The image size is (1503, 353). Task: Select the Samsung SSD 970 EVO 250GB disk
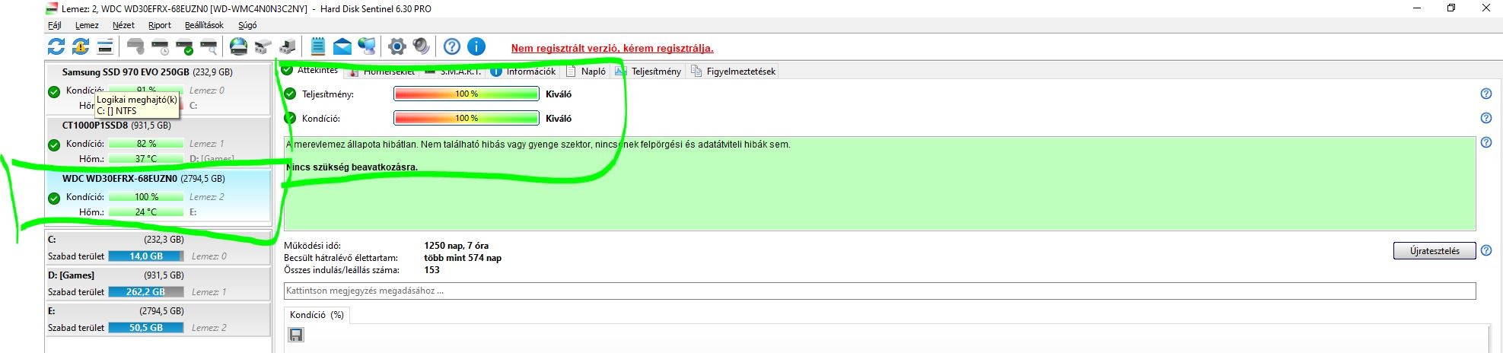[158, 90]
